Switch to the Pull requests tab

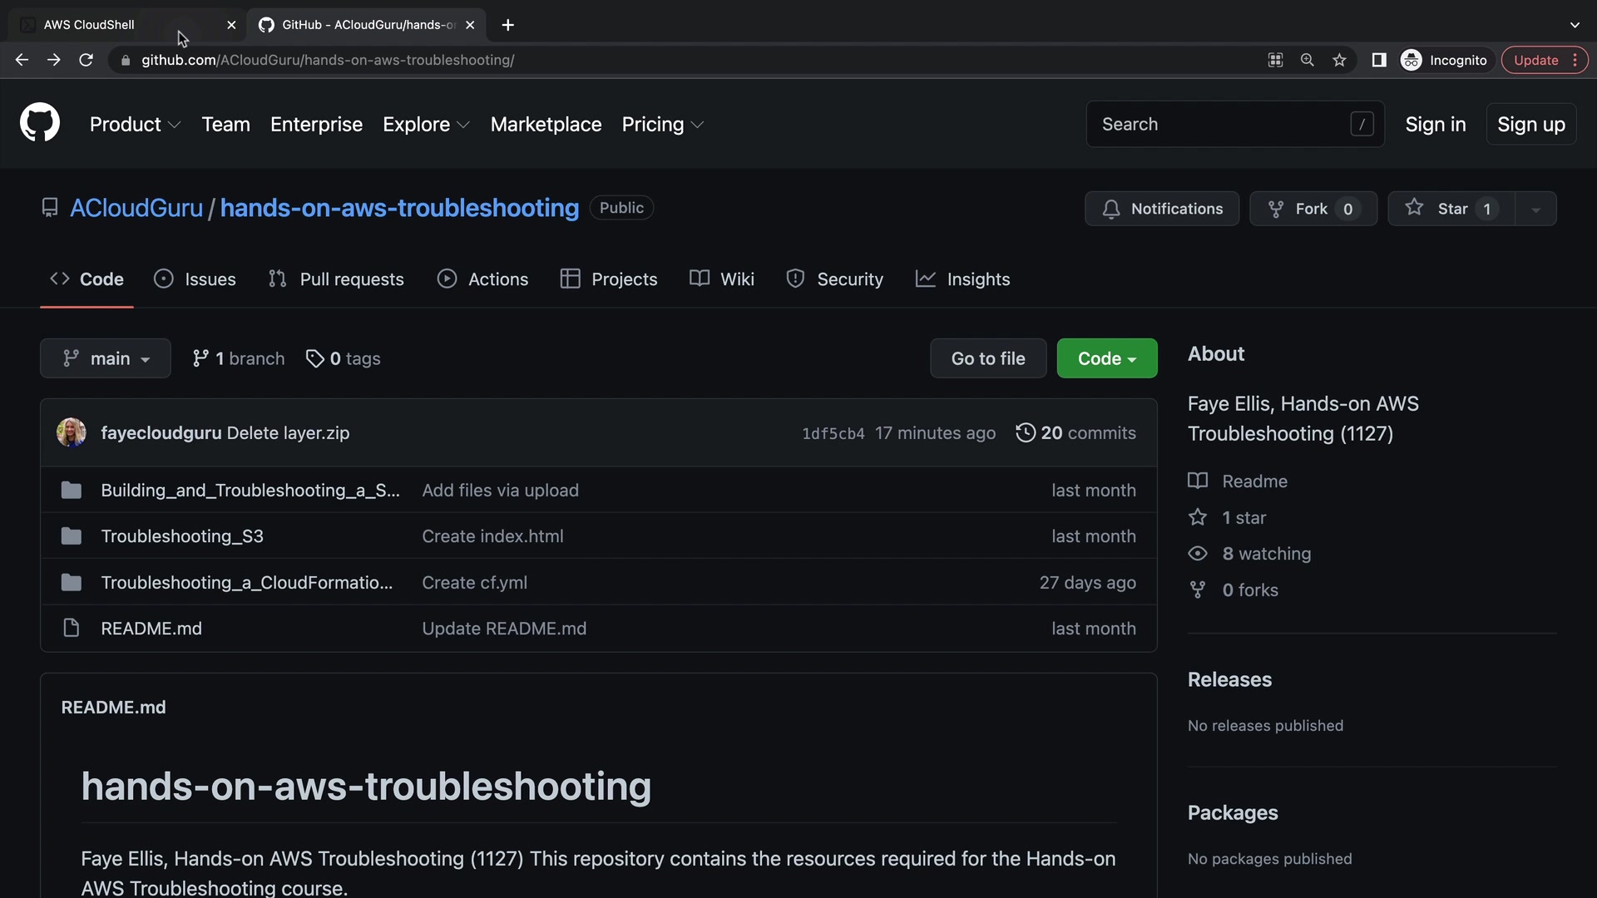[336, 279]
